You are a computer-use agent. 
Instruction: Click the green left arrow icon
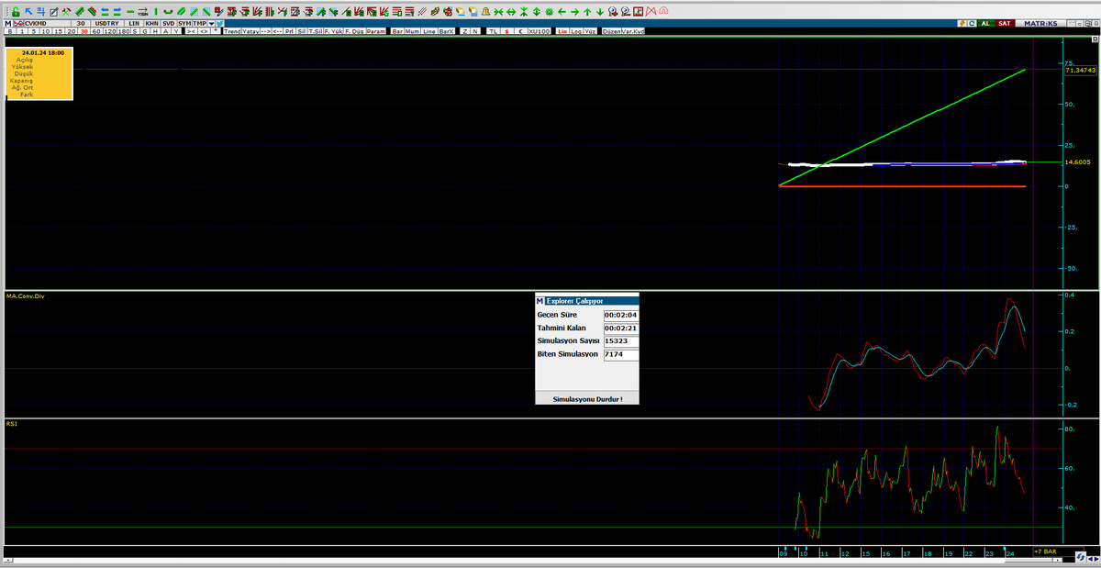(x=562, y=12)
